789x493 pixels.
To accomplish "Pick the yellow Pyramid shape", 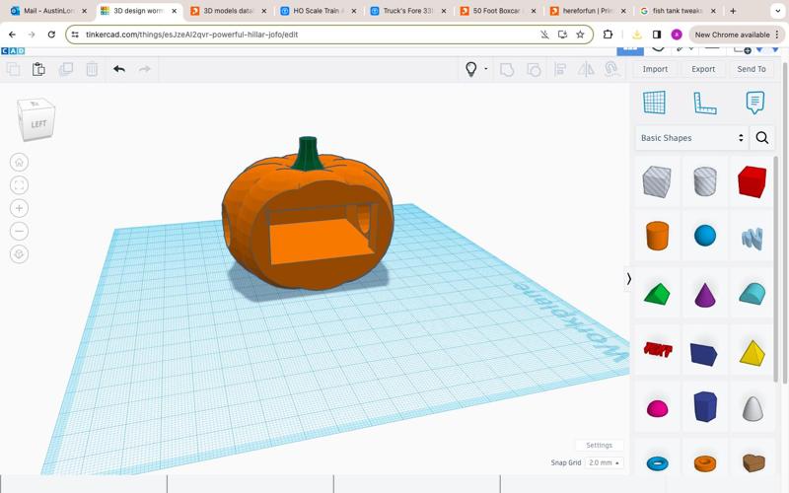I will 753,352.
